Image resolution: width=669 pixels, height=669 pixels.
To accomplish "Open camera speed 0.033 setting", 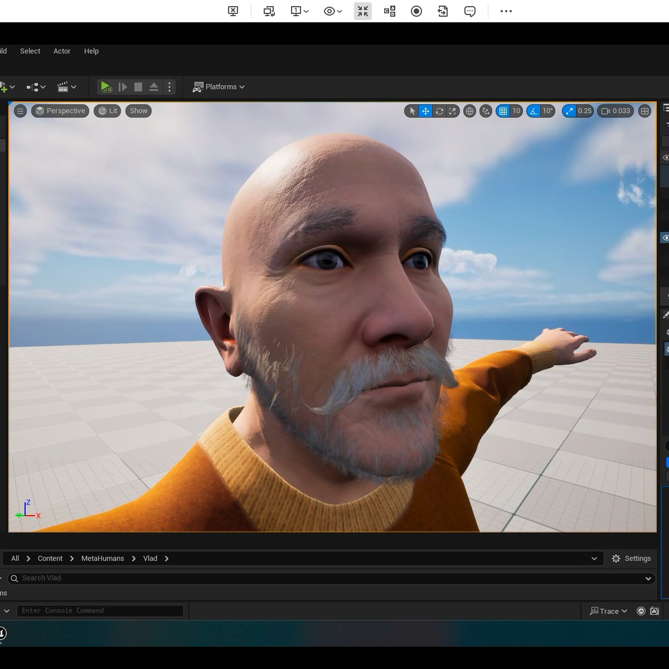I will tap(615, 111).
